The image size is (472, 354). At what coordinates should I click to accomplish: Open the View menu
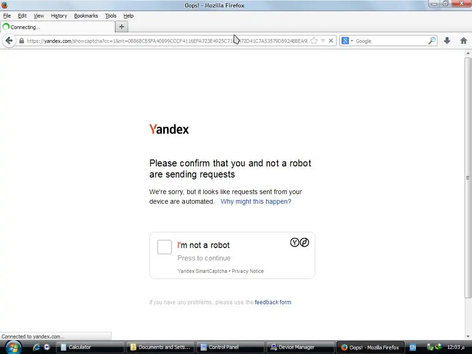(39, 16)
